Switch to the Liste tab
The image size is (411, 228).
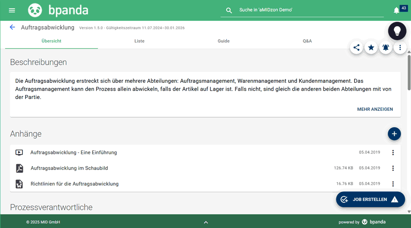tap(139, 41)
